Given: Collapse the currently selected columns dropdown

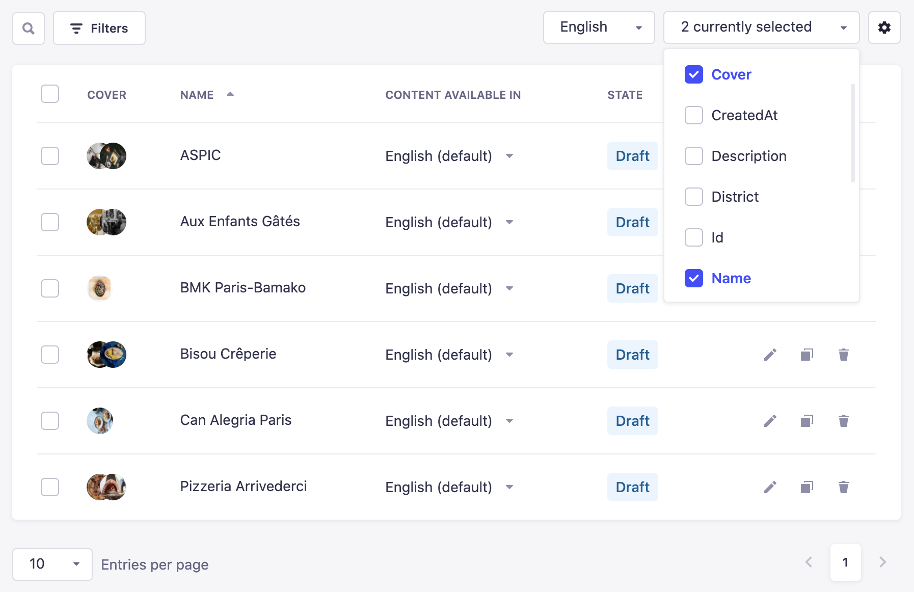Looking at the screenshot, I should pyautogui.click(x=761, y=27).
